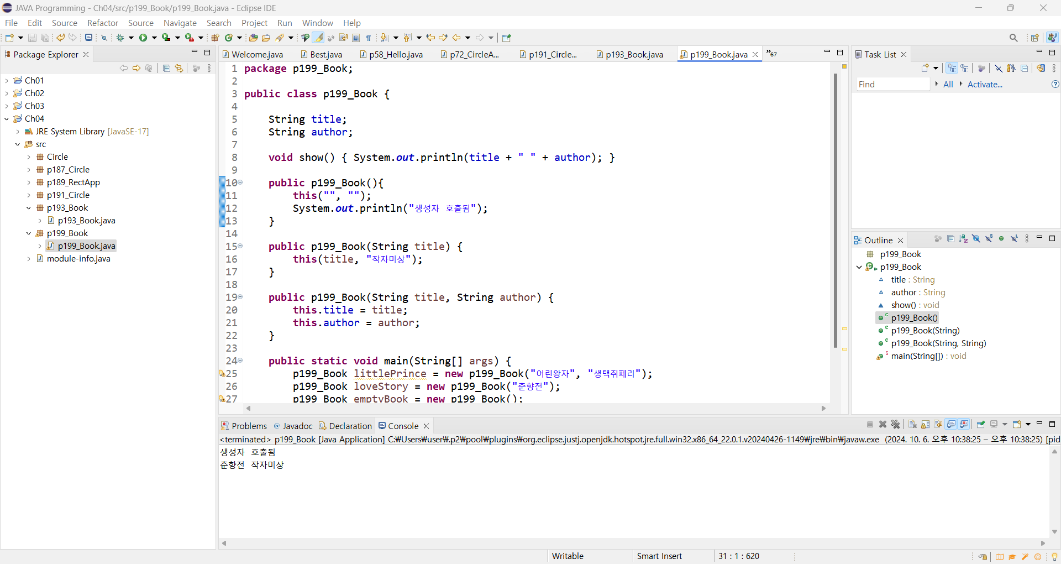Collapse all in Task List toolbar
The height and width of the screenshot is (564, 1061).
1025,68
